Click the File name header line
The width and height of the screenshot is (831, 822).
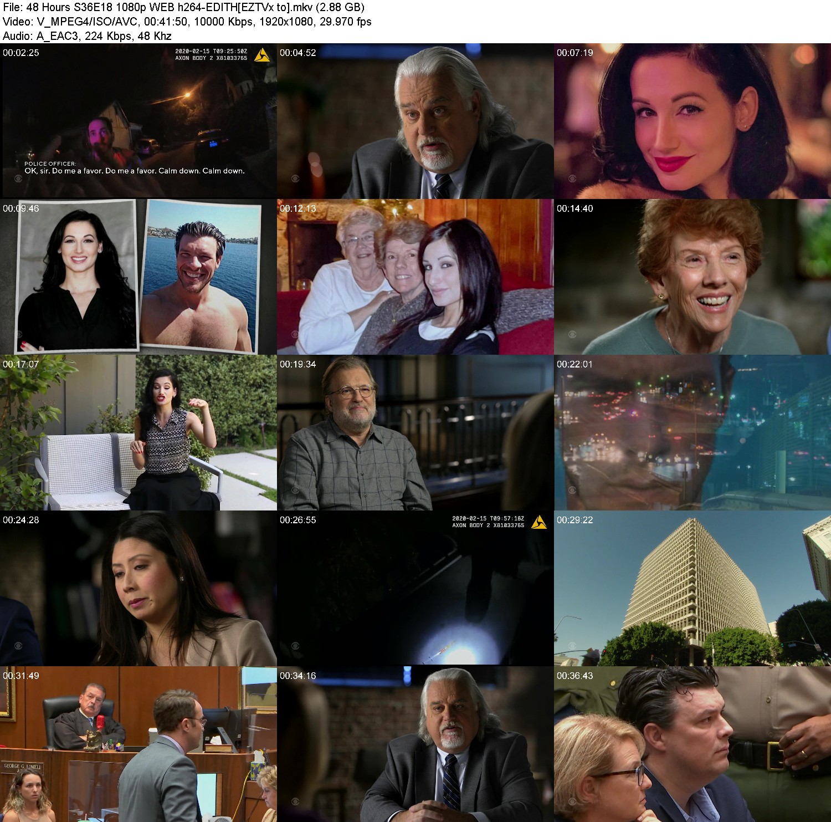(x=183, y=7)
